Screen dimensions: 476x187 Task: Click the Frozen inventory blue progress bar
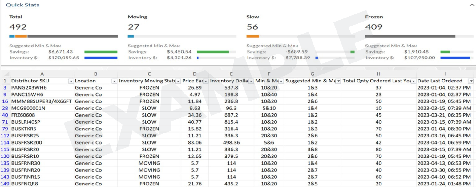(455, 58)
